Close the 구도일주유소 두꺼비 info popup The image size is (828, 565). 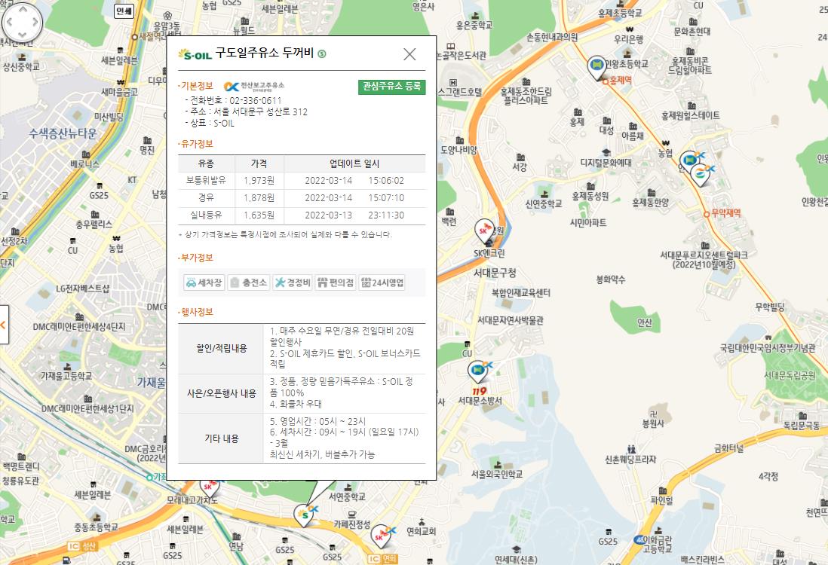pos(409,53)
